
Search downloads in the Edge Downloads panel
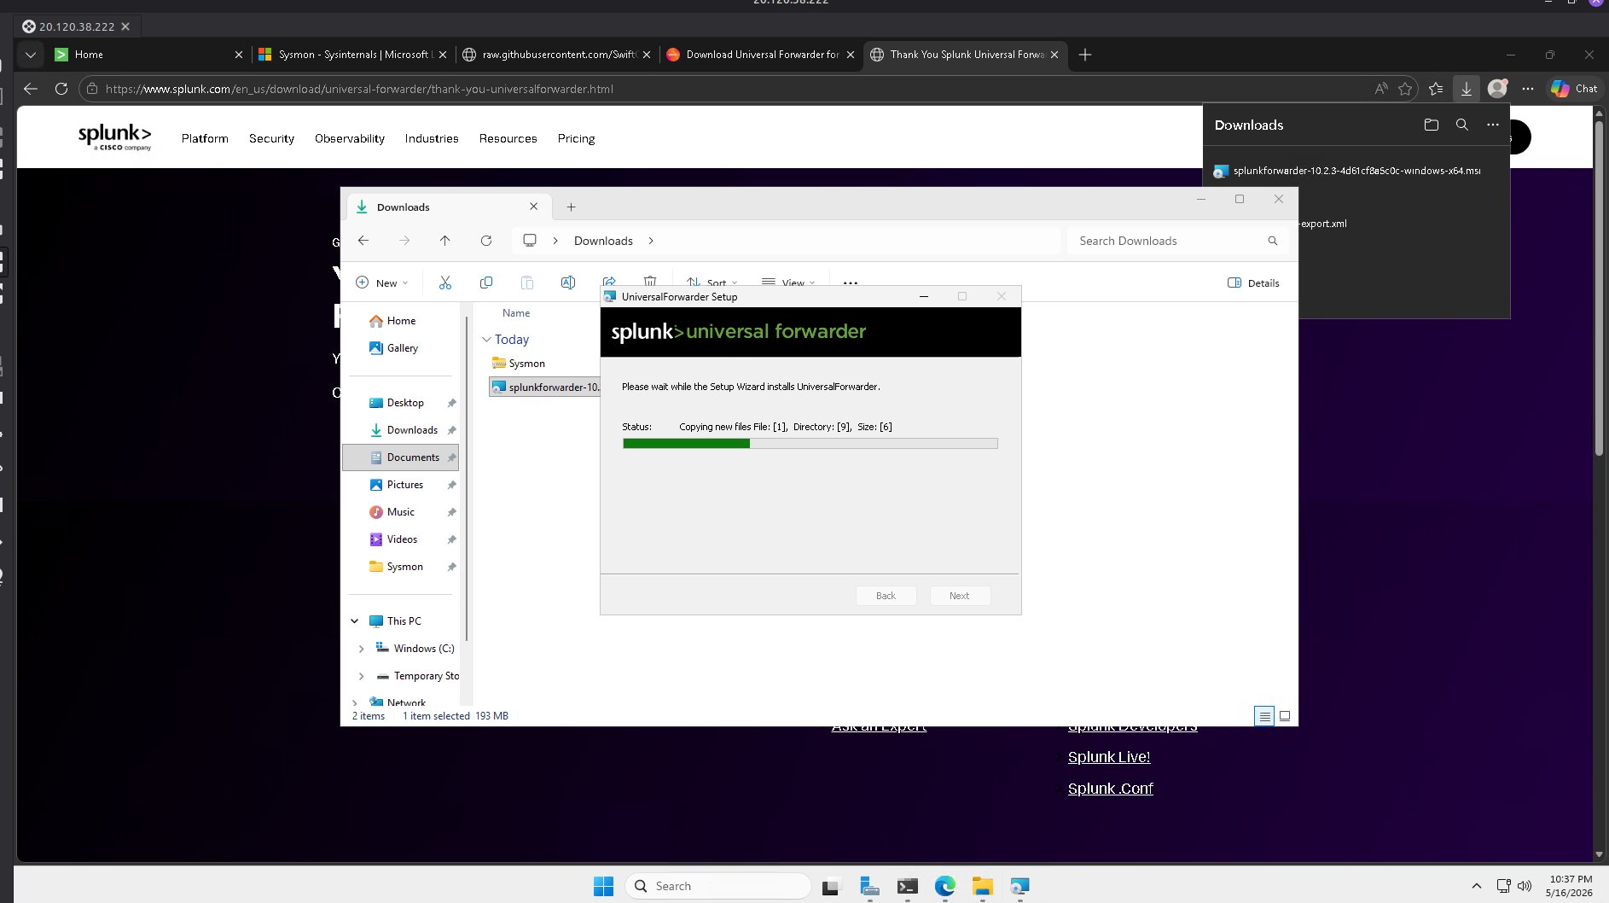click(x=1462, y=125)
